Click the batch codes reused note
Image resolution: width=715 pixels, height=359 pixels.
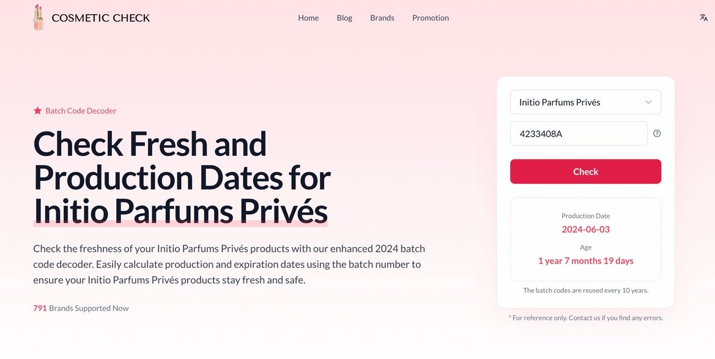coord(585,291)
